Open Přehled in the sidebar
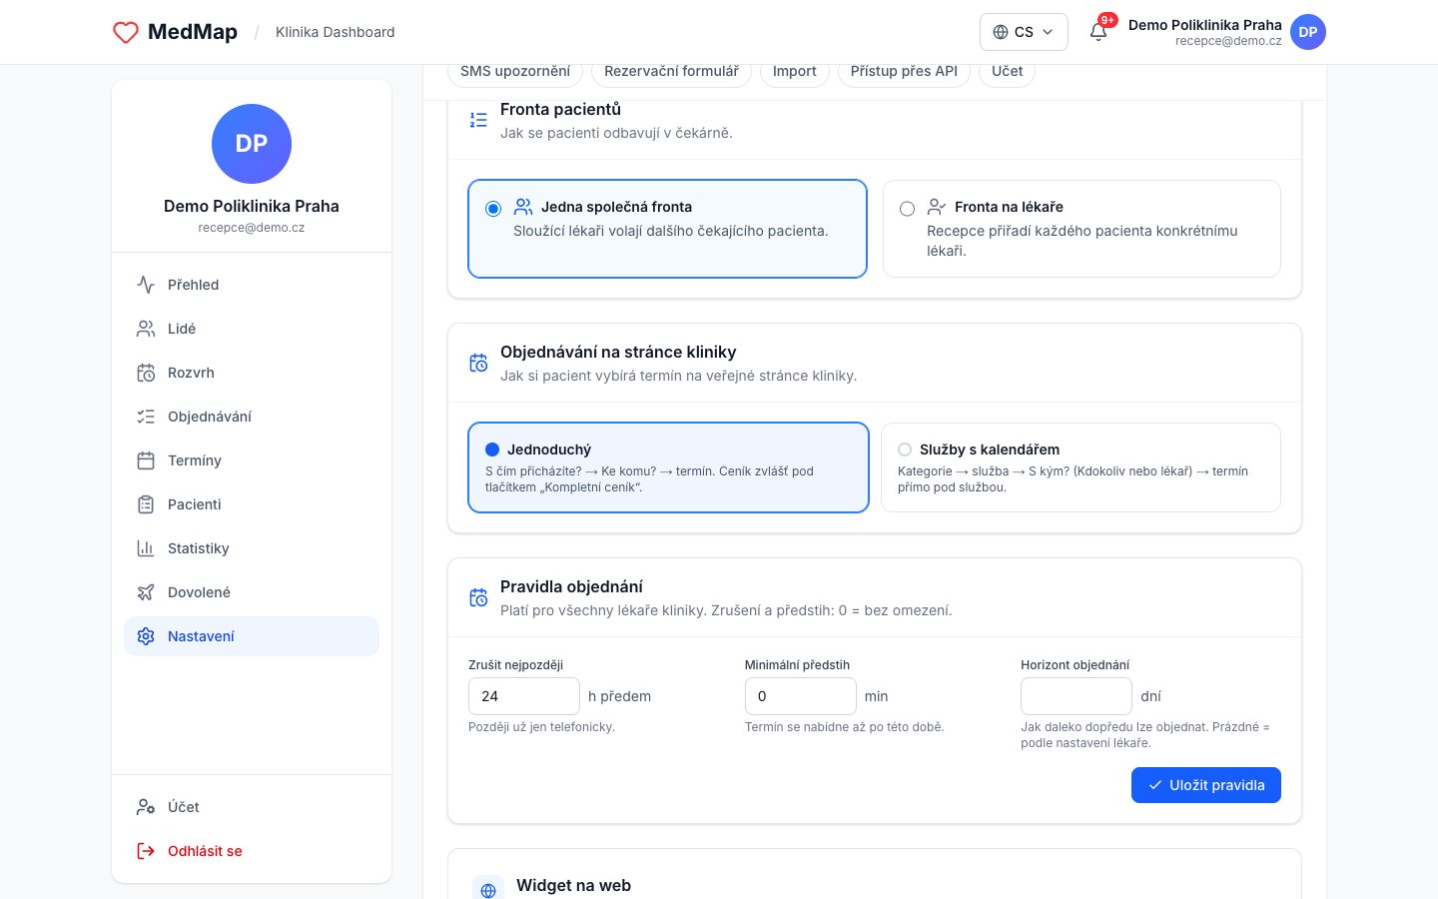 [x=252, y=285]
